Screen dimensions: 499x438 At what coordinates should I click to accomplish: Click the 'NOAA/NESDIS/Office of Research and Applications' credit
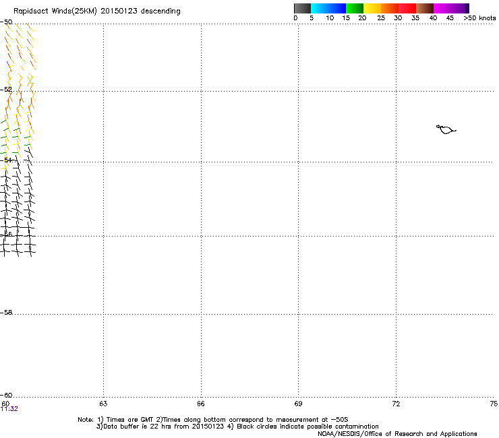[x=397, y=434]
